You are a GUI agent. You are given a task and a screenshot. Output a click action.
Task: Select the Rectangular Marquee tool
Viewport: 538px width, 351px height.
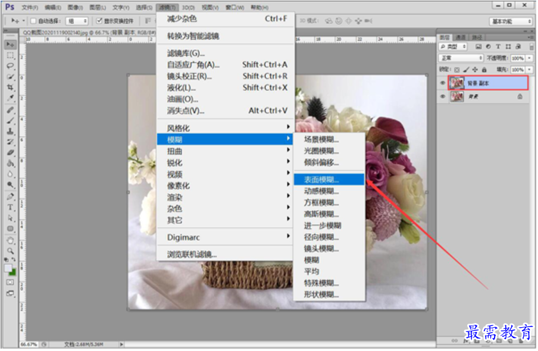10,55
